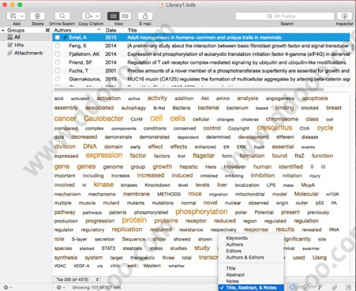Screen dimensions: 356x291
Task: Click the 'apoptosis' word in tag cloud
Action: (x=315, y=99)
